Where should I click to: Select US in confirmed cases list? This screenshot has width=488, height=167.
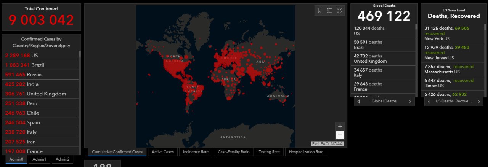pos(40,56)
